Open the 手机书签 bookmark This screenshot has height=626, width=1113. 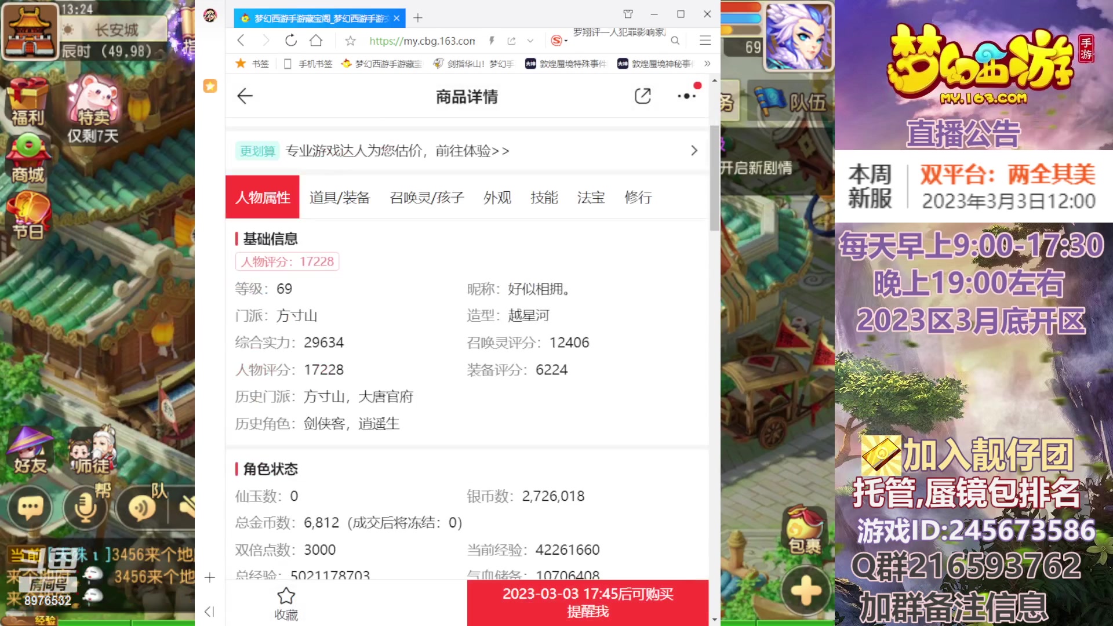[308, 64]
